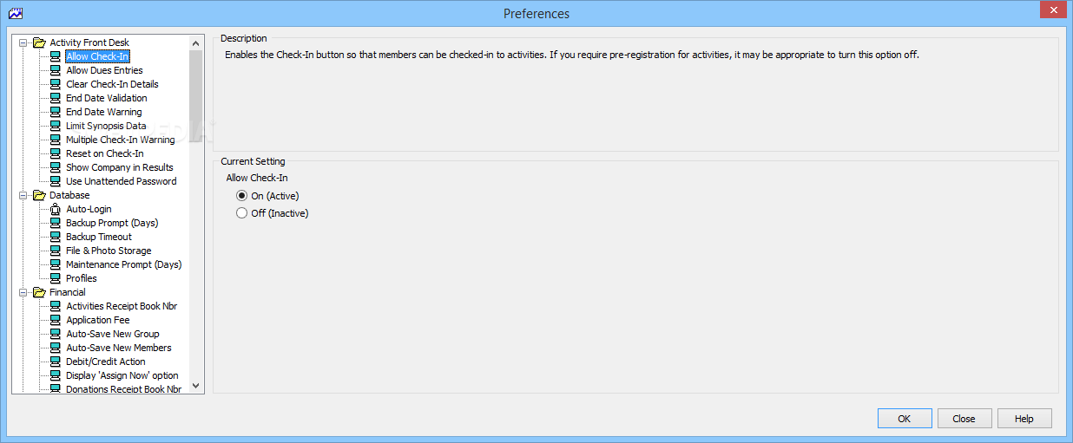1073x443 pixels.
Task: Click the icon beside Use Unattended Password
Action: (56, 181)
